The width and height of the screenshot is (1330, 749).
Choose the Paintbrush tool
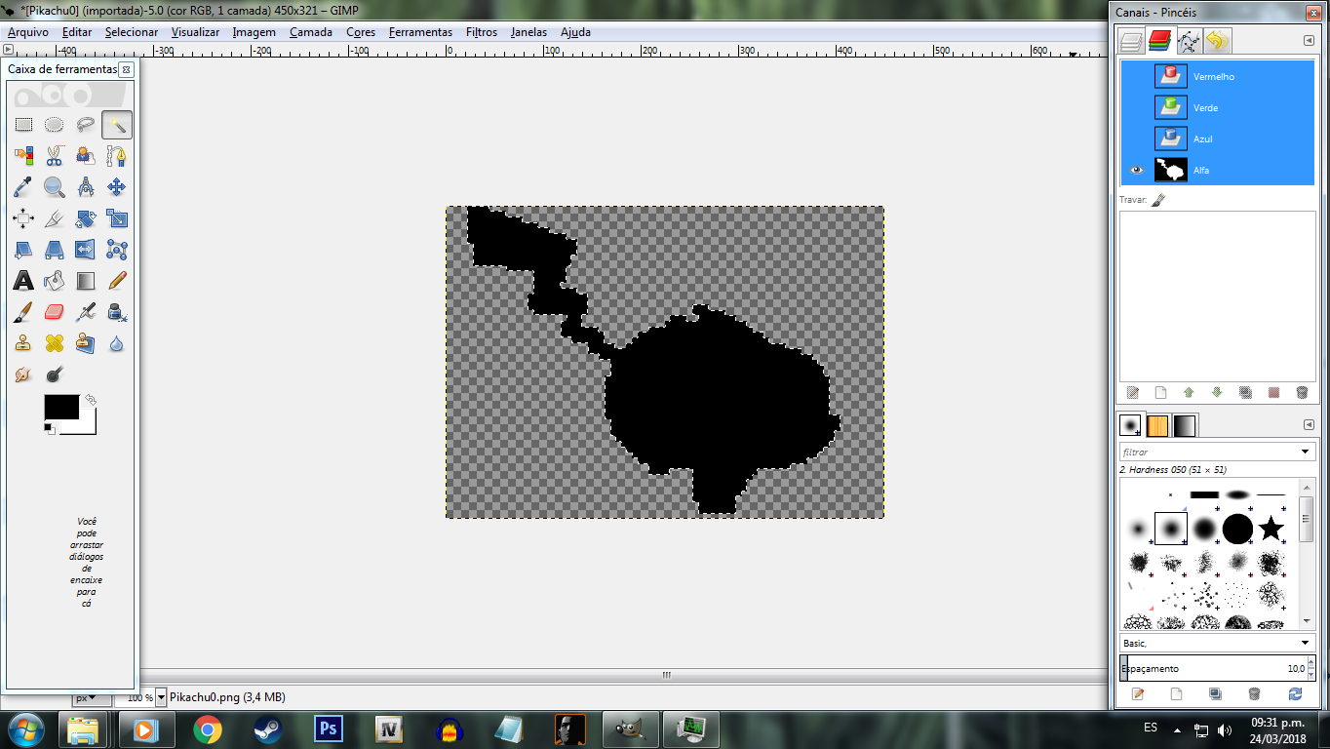(x=23, y=312)
